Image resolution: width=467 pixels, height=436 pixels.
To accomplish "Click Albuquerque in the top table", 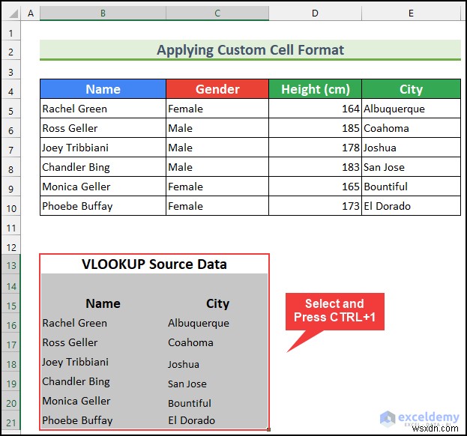I will [x=411, y=109].
